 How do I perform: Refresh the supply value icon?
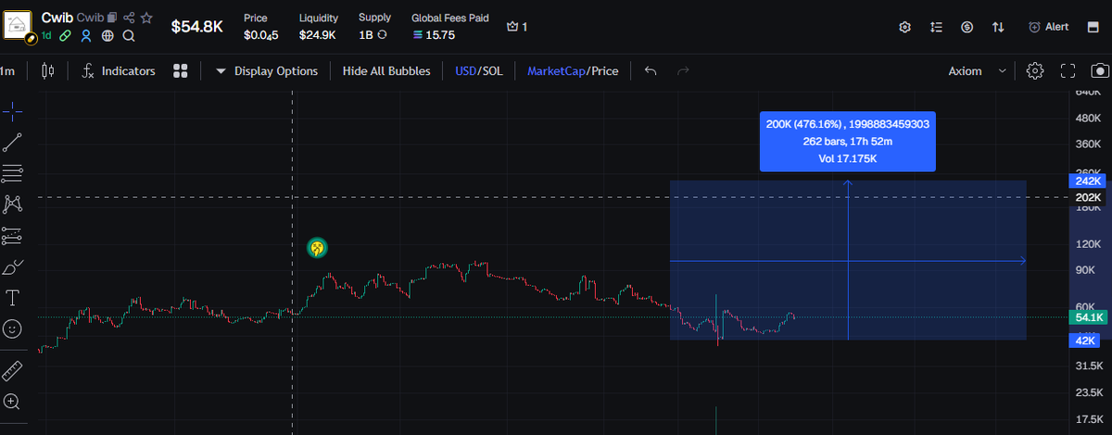[x=382, y=35]
